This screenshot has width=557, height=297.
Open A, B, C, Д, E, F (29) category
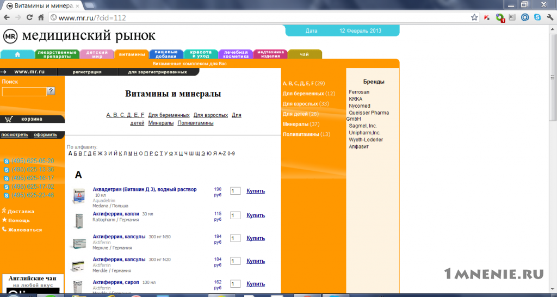pos(304,83)
